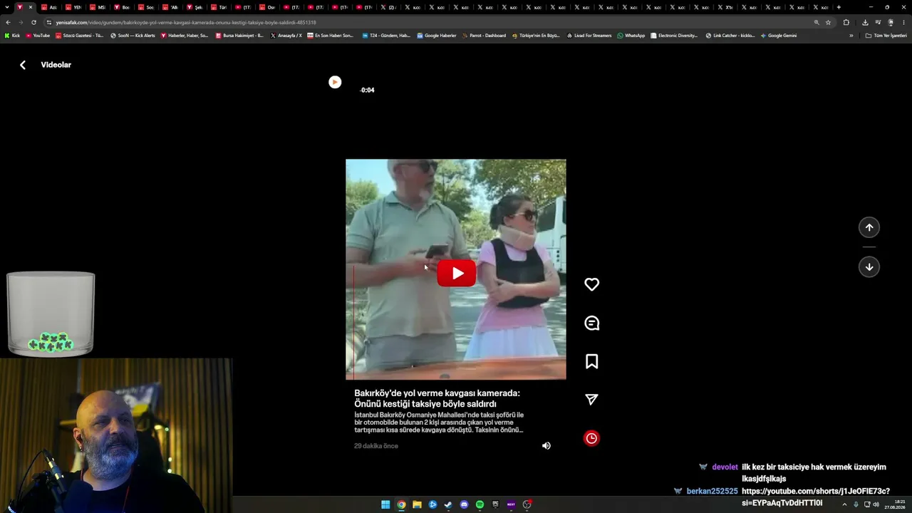Open the 'Haberler, Haber, So...' bookmark
Screen dimensions: 912x513
(184, 36)
